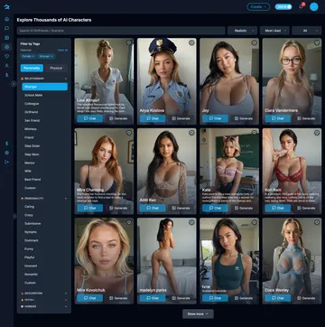325x327 pixels.
Task: Select the School Mate relationship tag
Action: tap(45, 95)
